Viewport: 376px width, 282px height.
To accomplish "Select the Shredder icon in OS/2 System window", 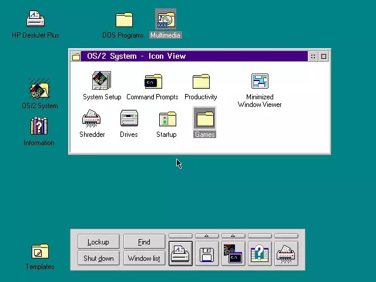I will tap(92, 119).
